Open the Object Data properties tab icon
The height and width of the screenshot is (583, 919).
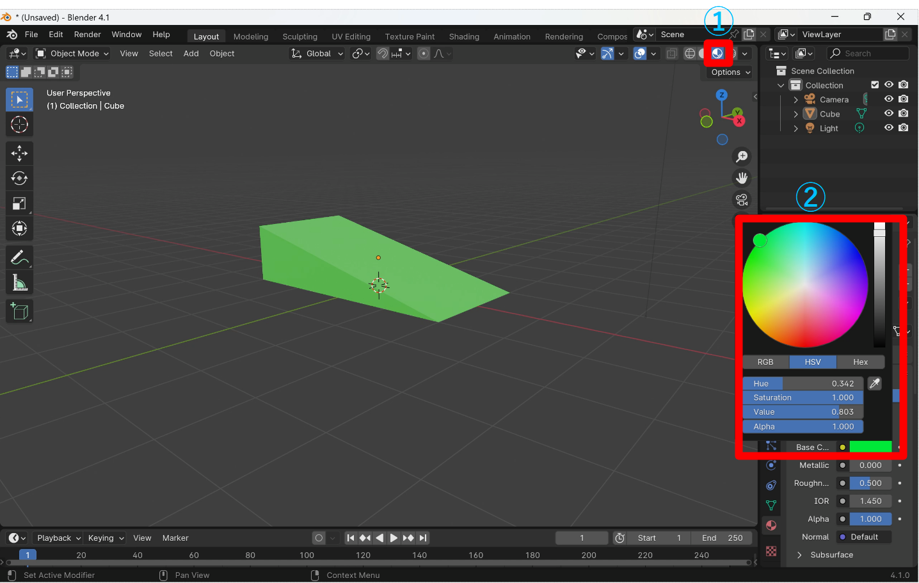click(771, 505)
